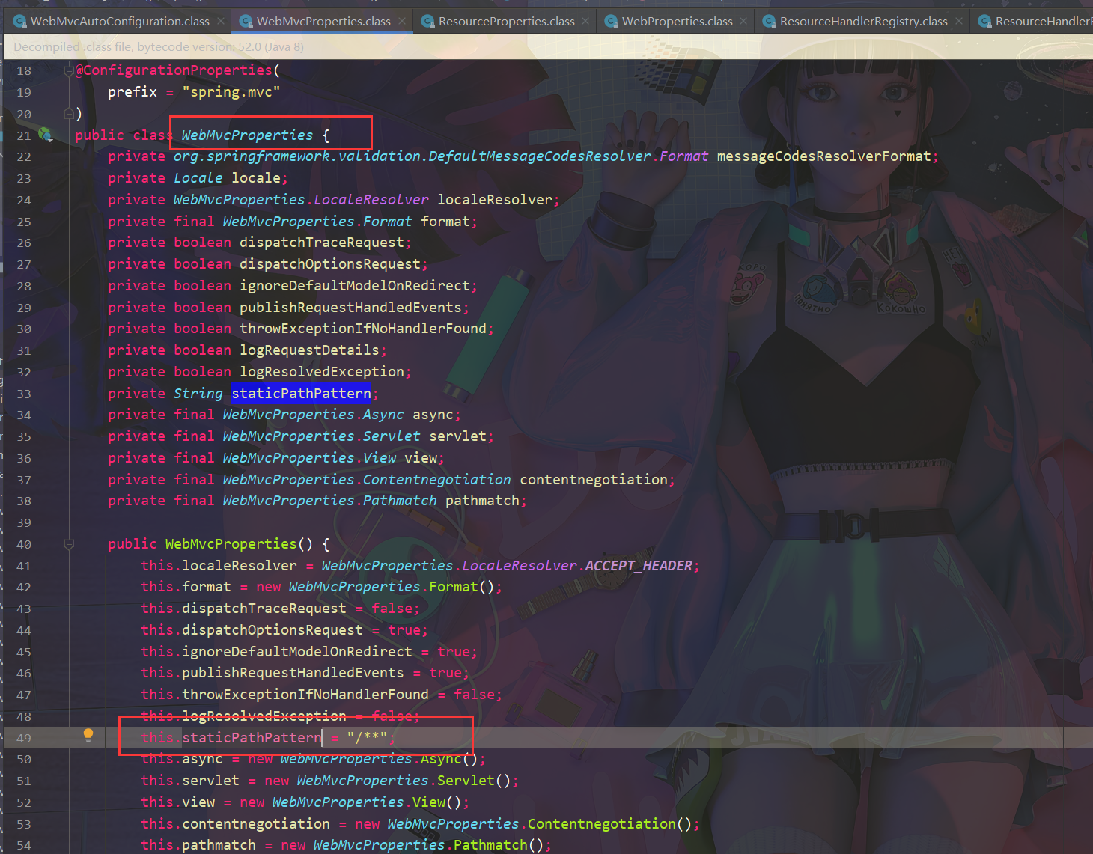Click line number 49 in the gutter

tap(24, 739)
